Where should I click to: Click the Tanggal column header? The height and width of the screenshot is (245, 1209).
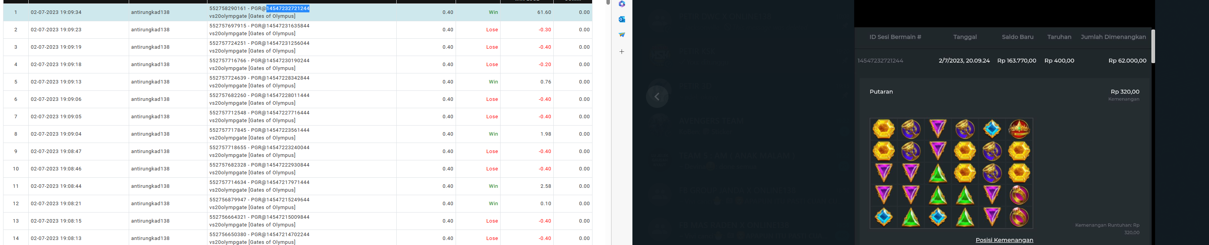coord(965,37)
